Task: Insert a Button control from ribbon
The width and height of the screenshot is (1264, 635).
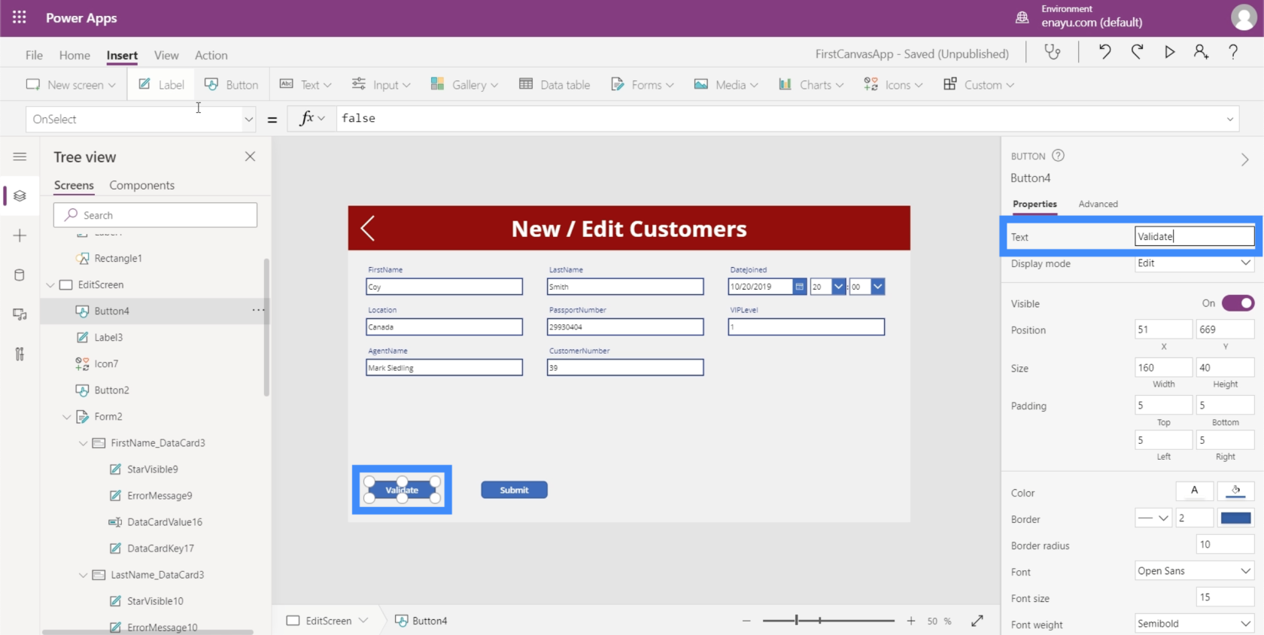Action: [x=231, y=84]
